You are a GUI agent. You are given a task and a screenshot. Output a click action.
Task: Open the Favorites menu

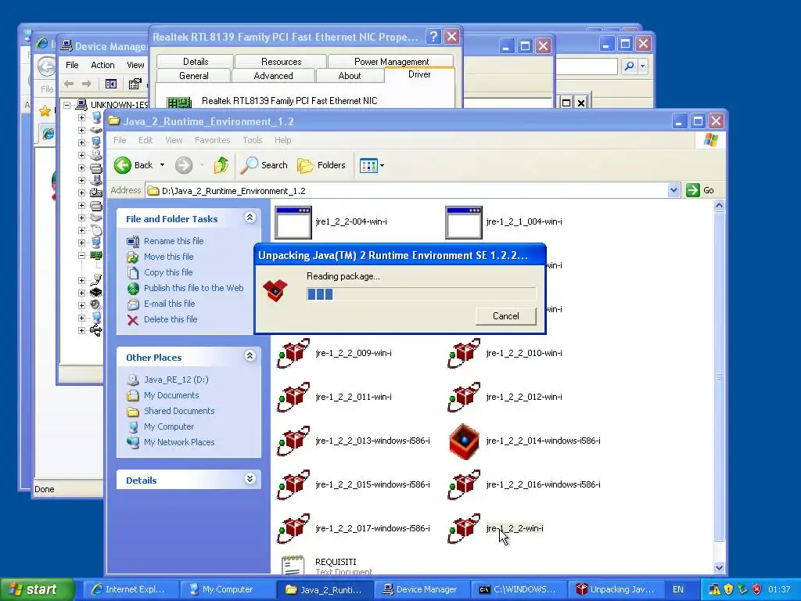coord(212,140)
